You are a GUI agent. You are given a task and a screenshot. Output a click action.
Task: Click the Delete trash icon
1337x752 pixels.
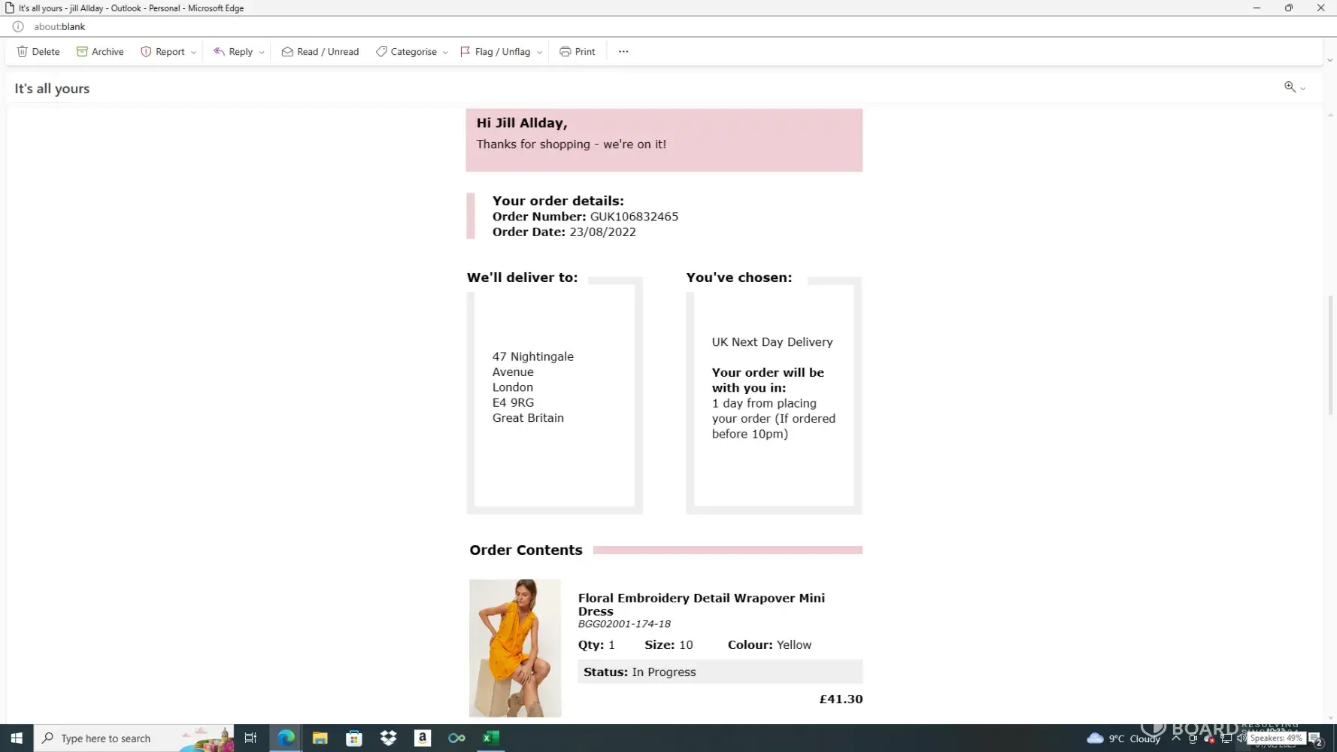click(x=23, y=52)
